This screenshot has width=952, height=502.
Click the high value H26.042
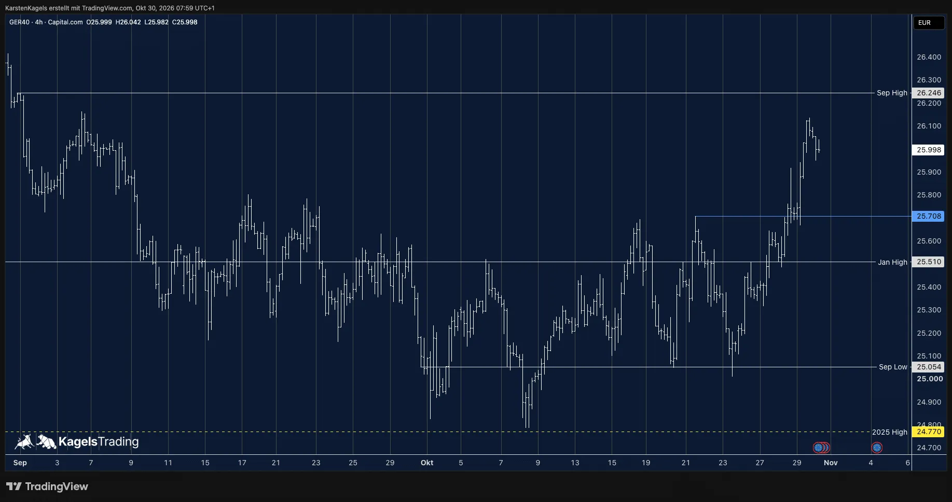(128, 22)
